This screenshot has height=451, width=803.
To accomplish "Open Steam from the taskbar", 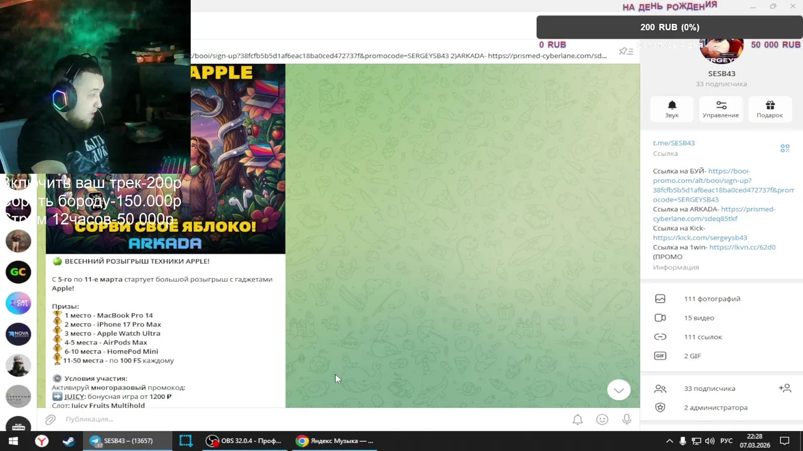I will (68, 441).
